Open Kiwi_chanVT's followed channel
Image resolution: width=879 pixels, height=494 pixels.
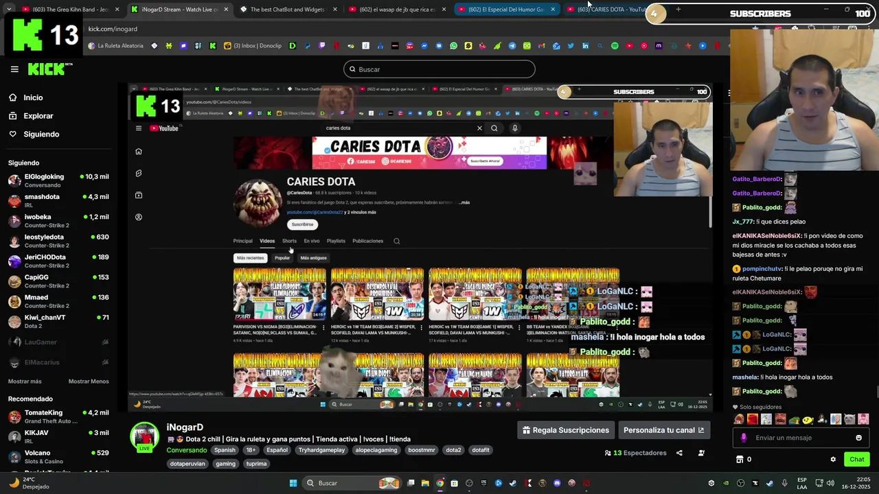[x=58, y=321]
